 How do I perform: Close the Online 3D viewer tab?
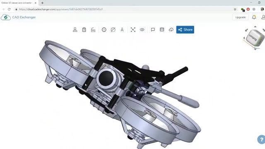point(36,3)
